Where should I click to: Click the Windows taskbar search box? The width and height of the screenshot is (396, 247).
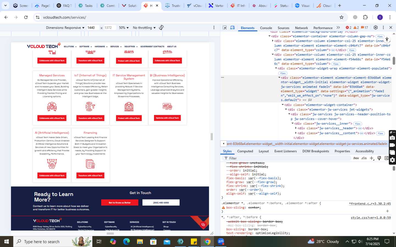[x=53, y=242]
